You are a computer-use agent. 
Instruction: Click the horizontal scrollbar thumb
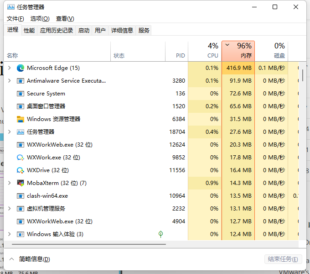click(89, 244)
